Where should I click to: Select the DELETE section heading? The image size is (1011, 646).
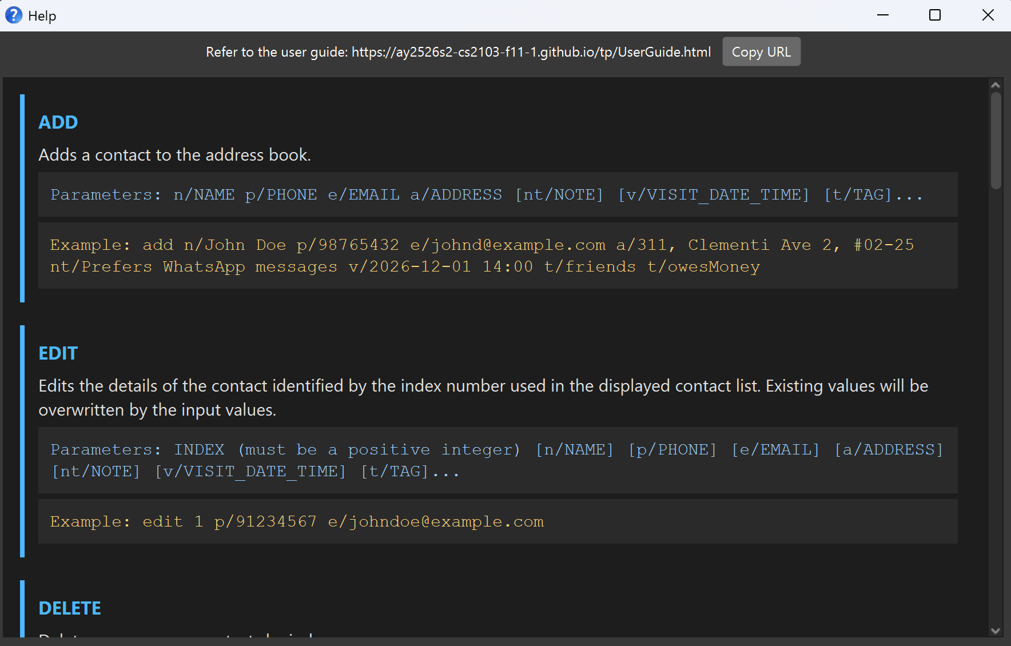(x=70, y=608)
